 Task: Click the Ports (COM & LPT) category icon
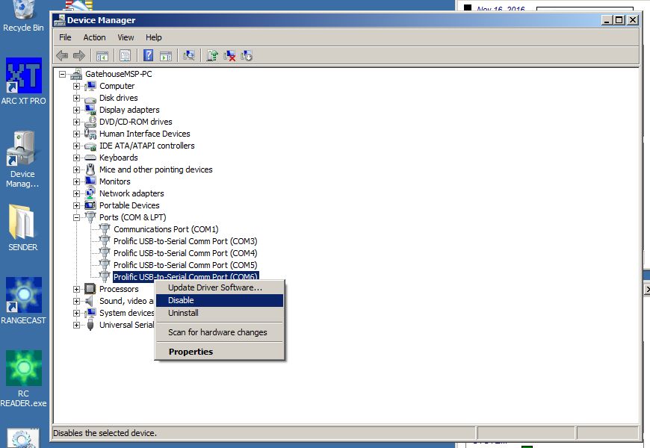90,217
